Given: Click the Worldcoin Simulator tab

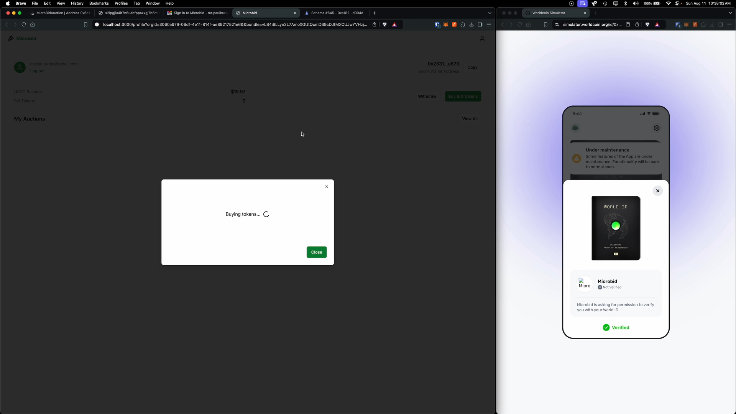Looking at the screenshot, I should [x=555, y=13].
